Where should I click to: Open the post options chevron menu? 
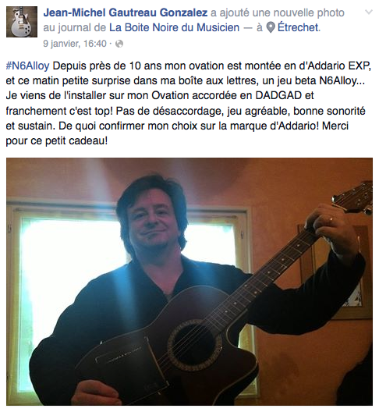point(369,12)
